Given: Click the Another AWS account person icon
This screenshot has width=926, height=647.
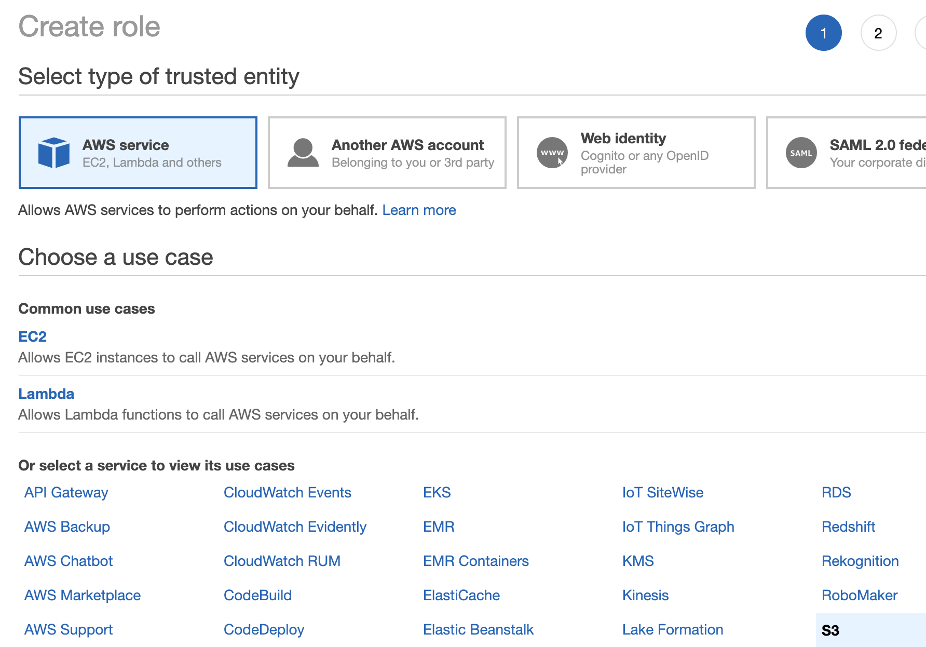Looking at the screenshot, I should [303, 153].
